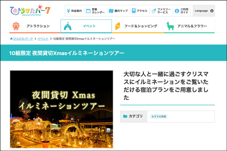Open the フード&ショッピング tab
This screenshot has width=227, height=151.
pos(138,26)
